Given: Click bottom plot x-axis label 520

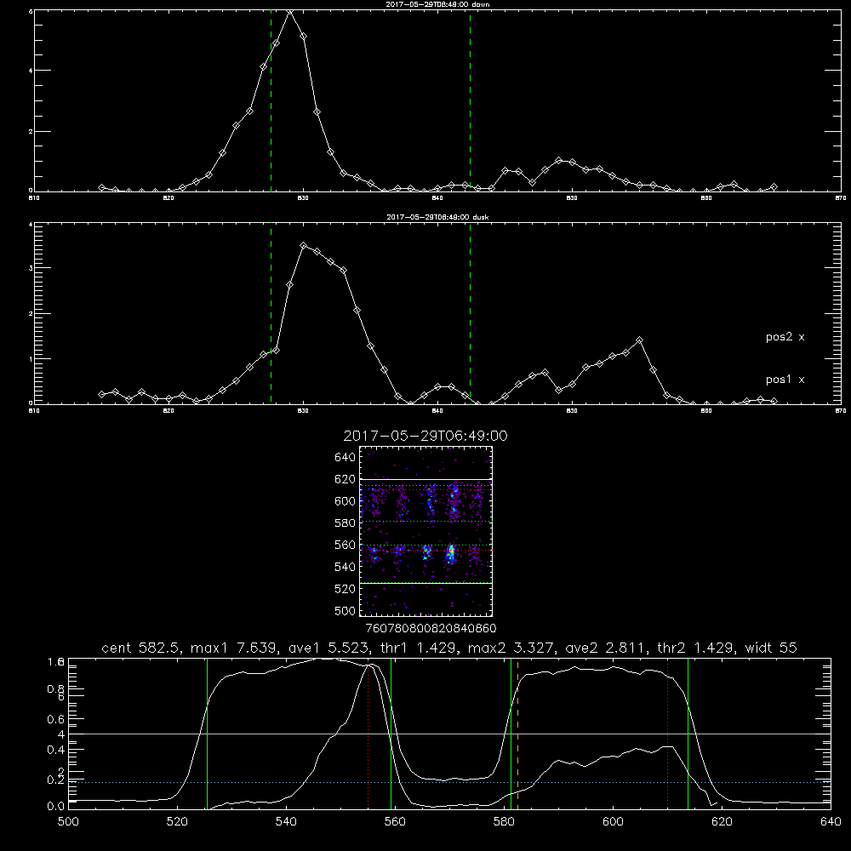Looking at the screenshot, I should click(177, 822).
